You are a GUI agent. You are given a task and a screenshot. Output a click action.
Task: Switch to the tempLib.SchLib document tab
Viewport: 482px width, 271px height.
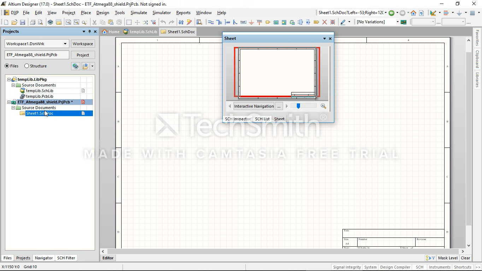[x=140, y=32]
